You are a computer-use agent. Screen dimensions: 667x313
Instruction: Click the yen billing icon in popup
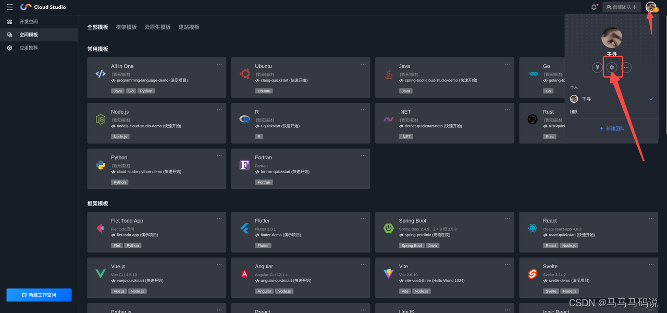click(x=598, y=67)
